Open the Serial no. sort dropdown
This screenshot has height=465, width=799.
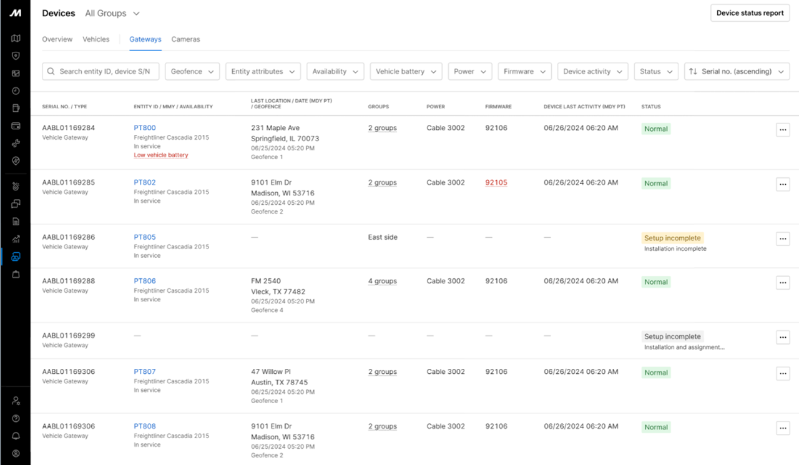tap(737, 72)
